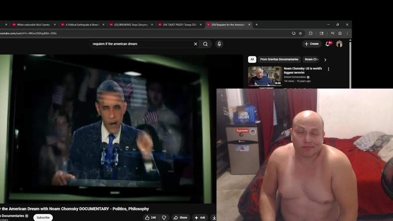Switch to '(52) BREAKING: Texas Gerrymand' tab
The image size is (393, 221).
click(x=131, y=25)
